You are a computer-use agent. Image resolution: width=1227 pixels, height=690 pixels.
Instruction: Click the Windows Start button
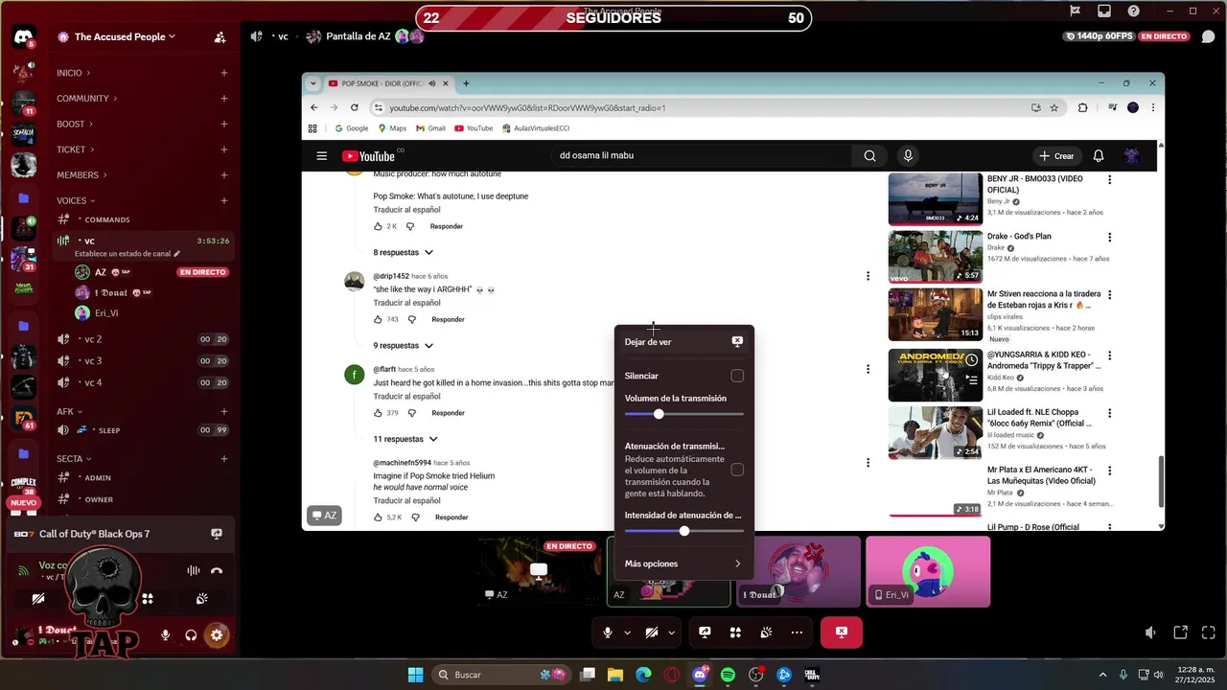[x=415, y=675]
